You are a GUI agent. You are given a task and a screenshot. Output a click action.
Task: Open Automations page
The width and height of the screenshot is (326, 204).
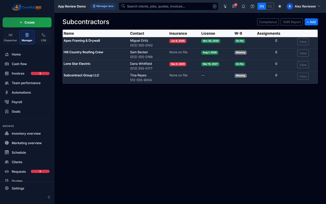pos(27,92)
